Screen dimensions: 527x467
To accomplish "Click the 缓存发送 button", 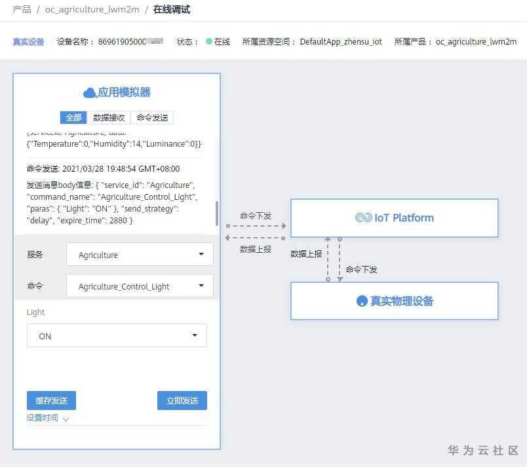I will 51,401.
